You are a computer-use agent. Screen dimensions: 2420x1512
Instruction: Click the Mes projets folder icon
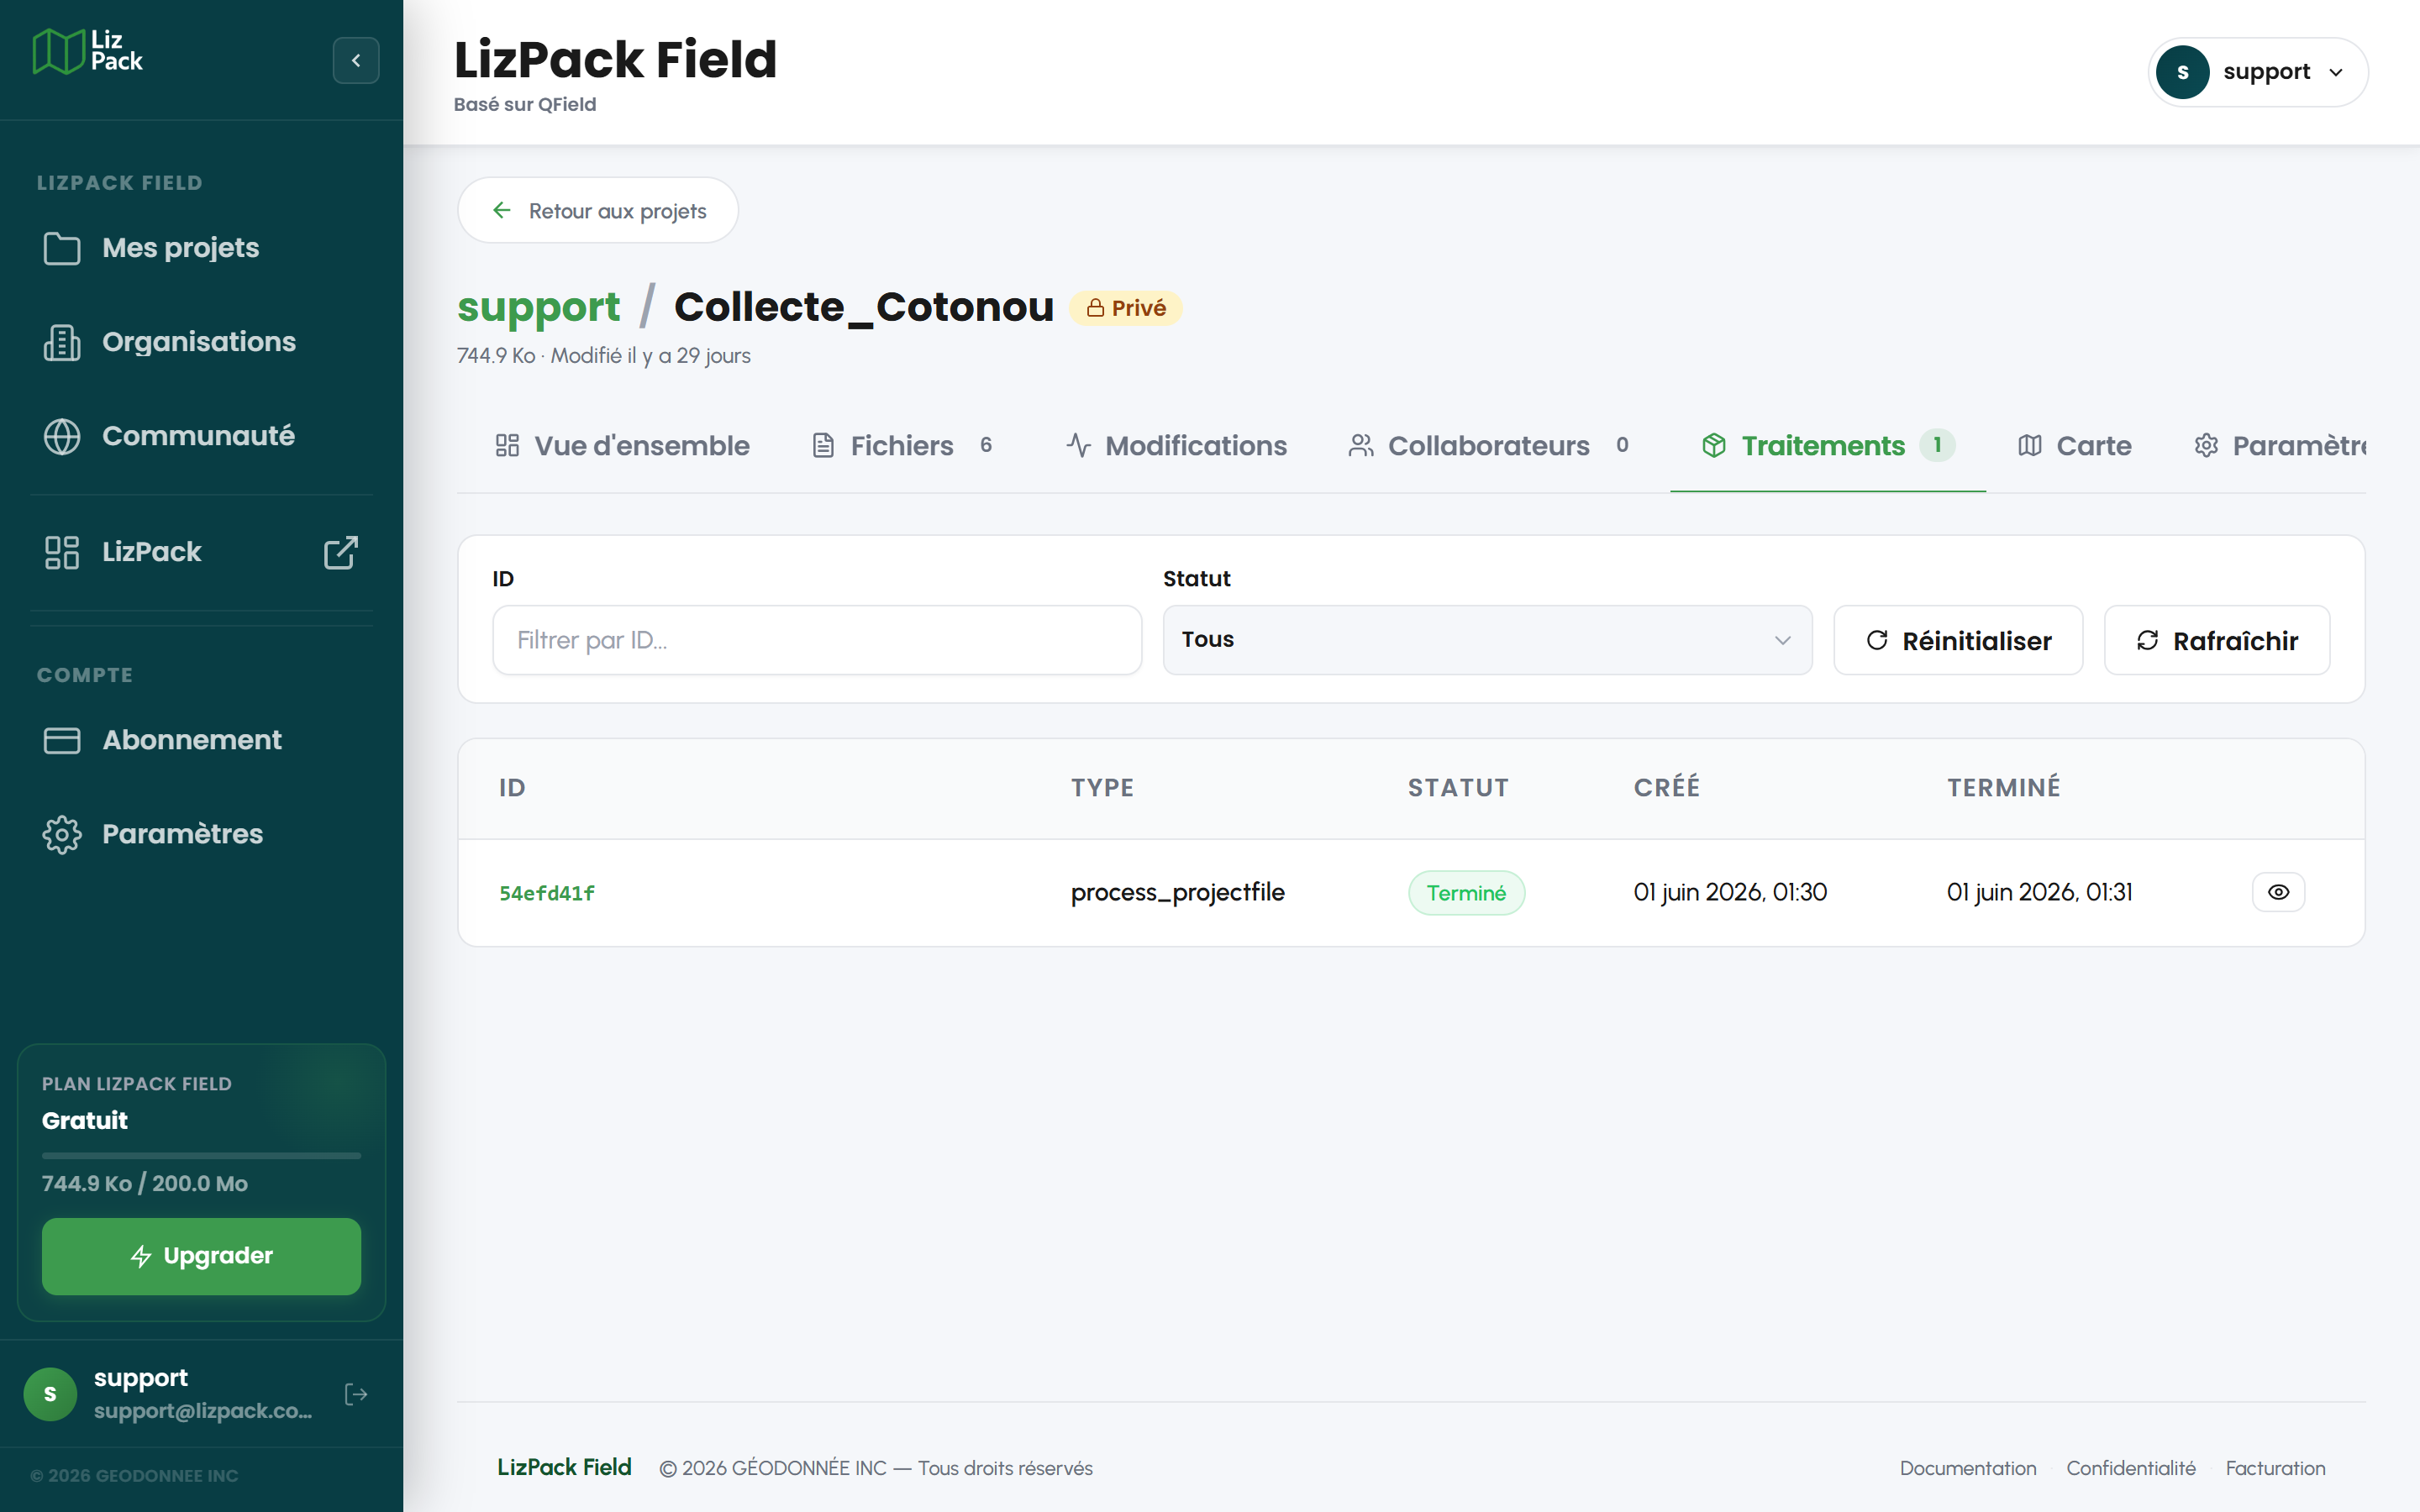[x=62, y=248]
